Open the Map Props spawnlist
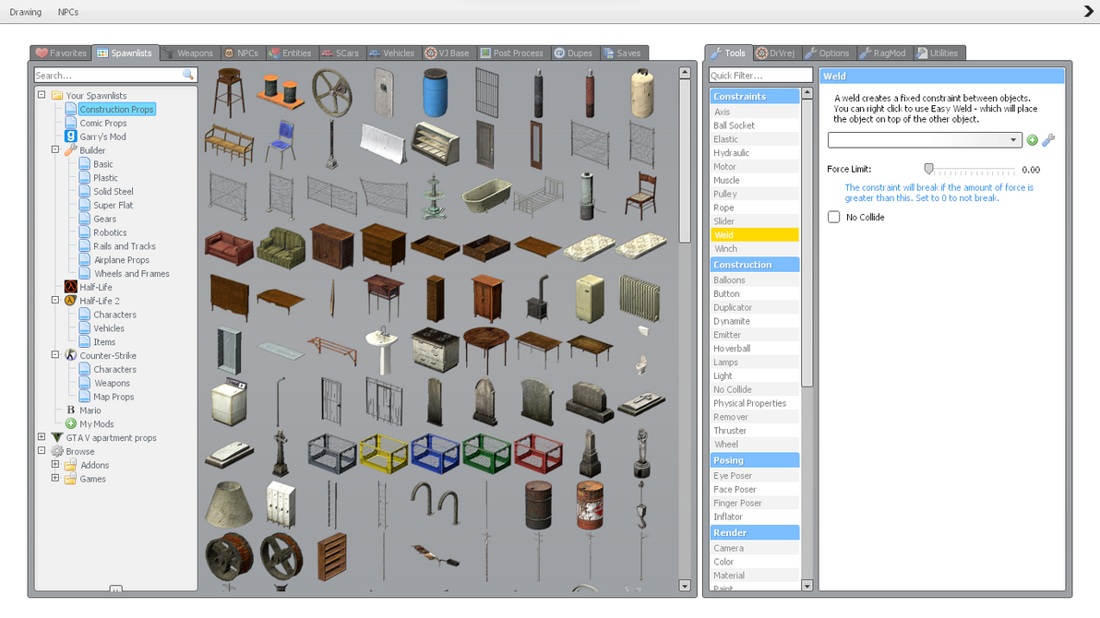Viewport: 1100px width, 618px height. click(114, 397)
